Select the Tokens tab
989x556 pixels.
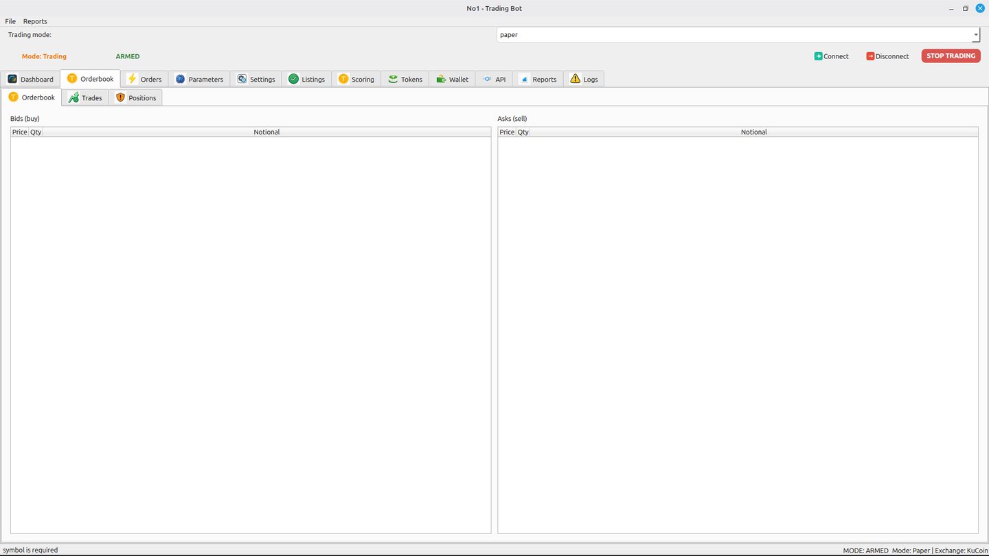click(405, 79)
